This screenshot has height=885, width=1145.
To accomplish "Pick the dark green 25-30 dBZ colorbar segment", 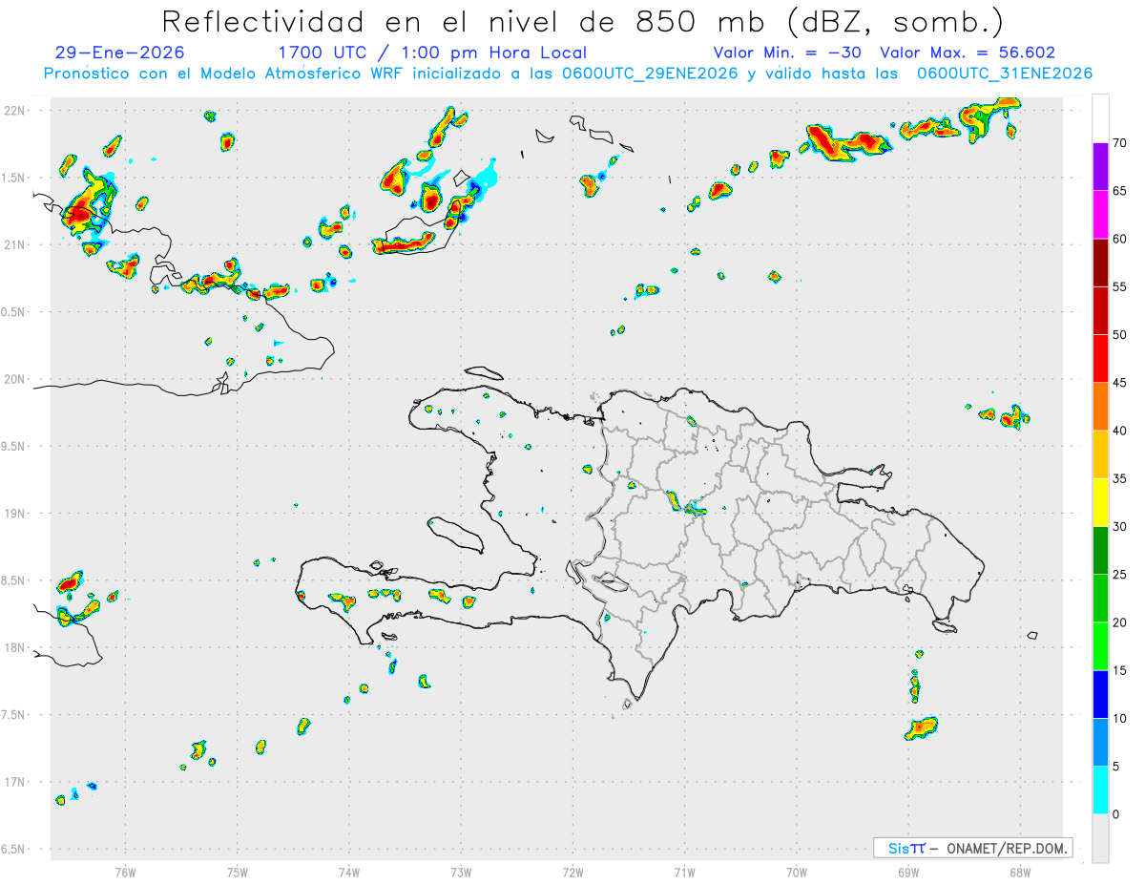I will click(1100, 550).
